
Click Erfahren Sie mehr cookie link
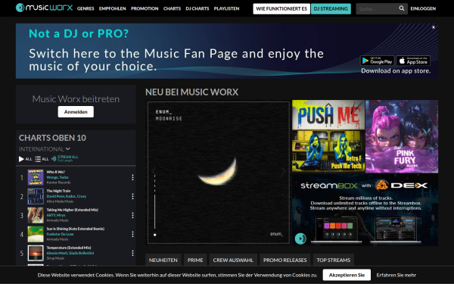pyautogui.click(x=396, y=275)
